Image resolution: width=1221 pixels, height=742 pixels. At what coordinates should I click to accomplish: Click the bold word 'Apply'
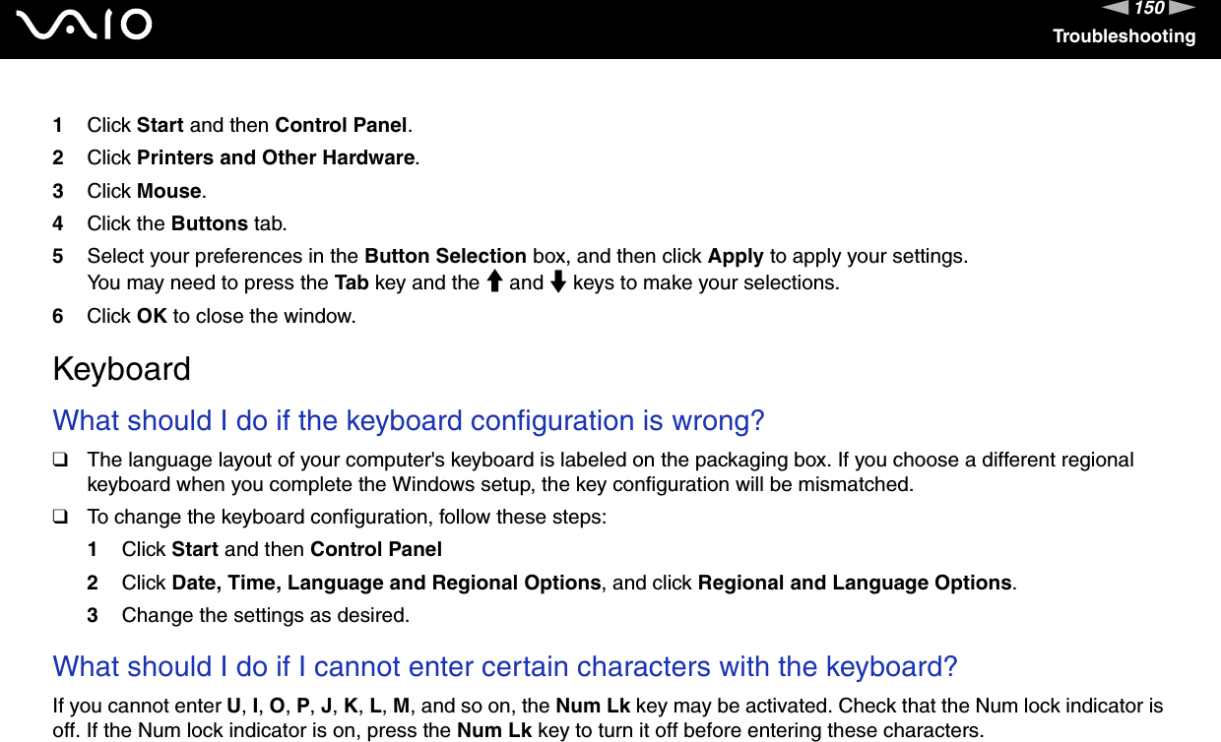[x=736, y=256]
